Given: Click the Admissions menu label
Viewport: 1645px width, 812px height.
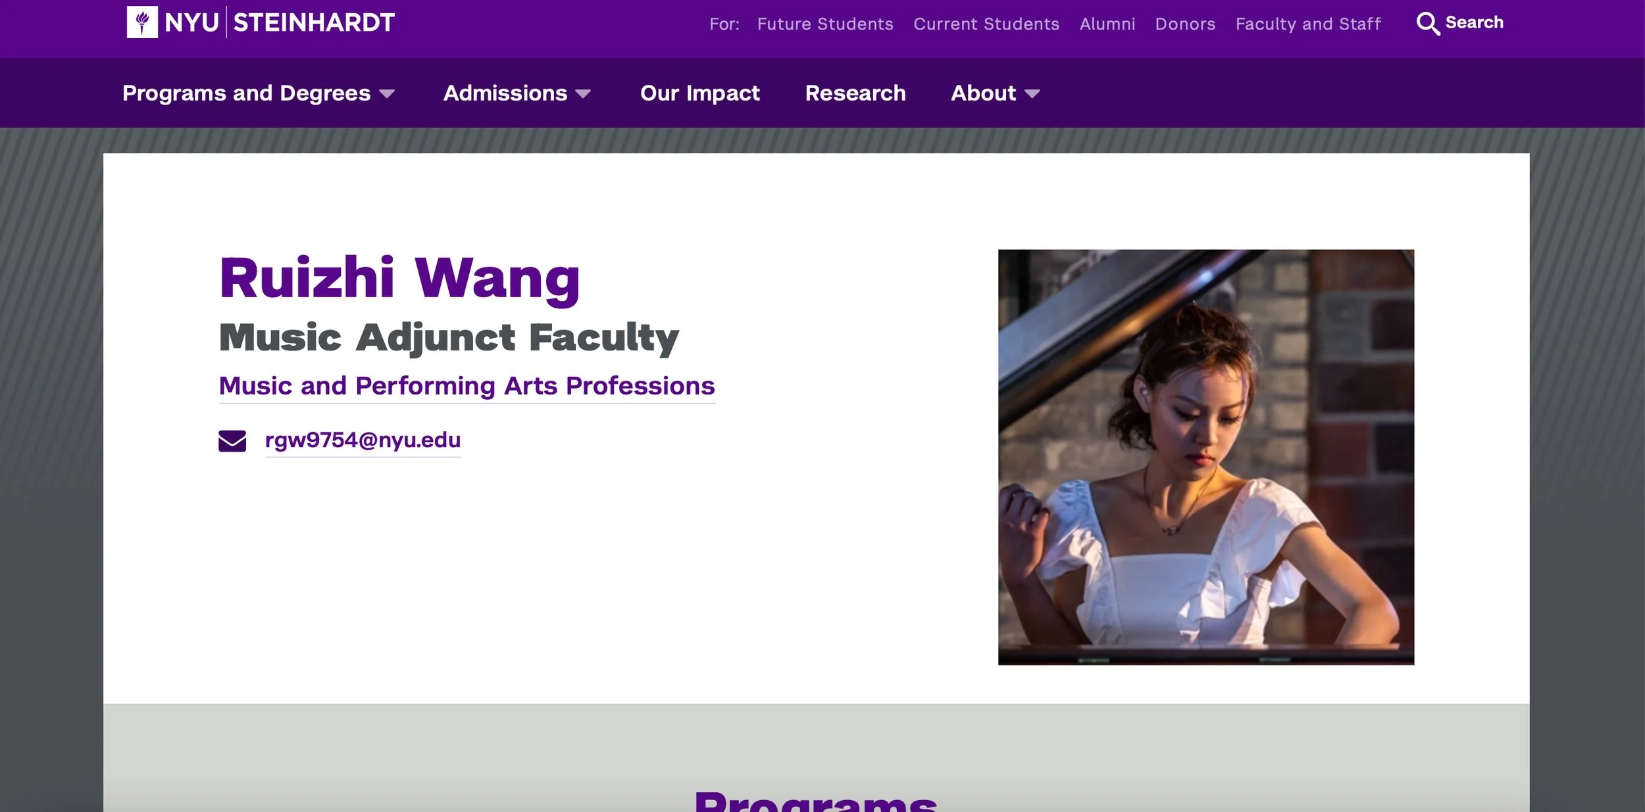Looking at the screenshot, I should click(505, 93).
